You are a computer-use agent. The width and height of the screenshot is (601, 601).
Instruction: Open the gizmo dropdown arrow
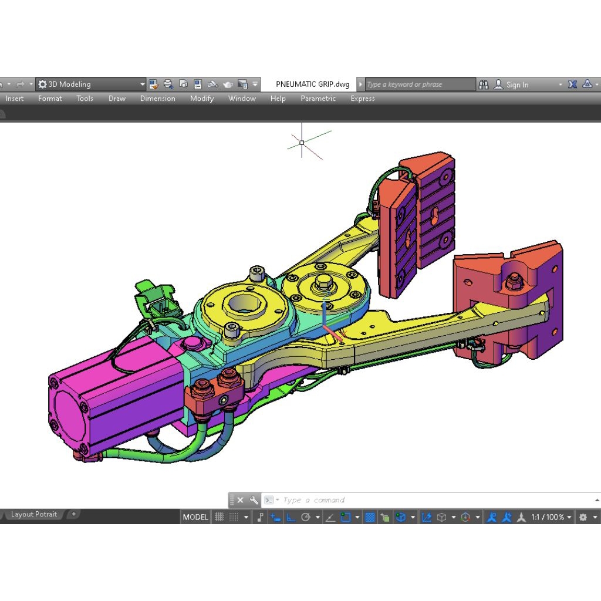[477, 517]
